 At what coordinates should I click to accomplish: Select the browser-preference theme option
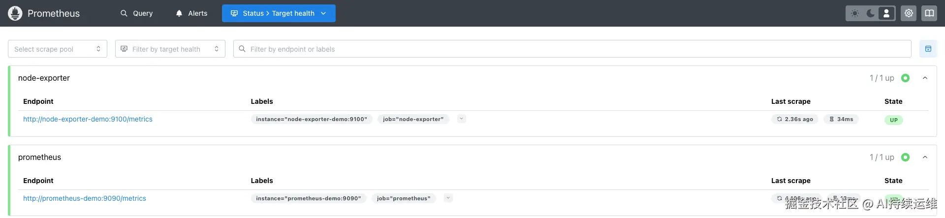point(886,13)
